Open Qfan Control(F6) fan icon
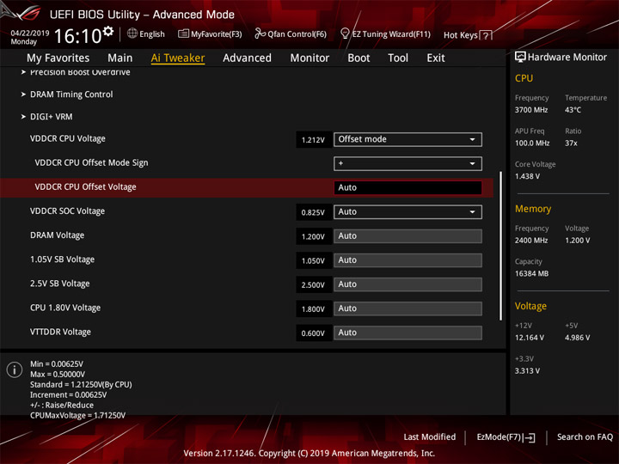The image size is (619, 464). [260, 34]
